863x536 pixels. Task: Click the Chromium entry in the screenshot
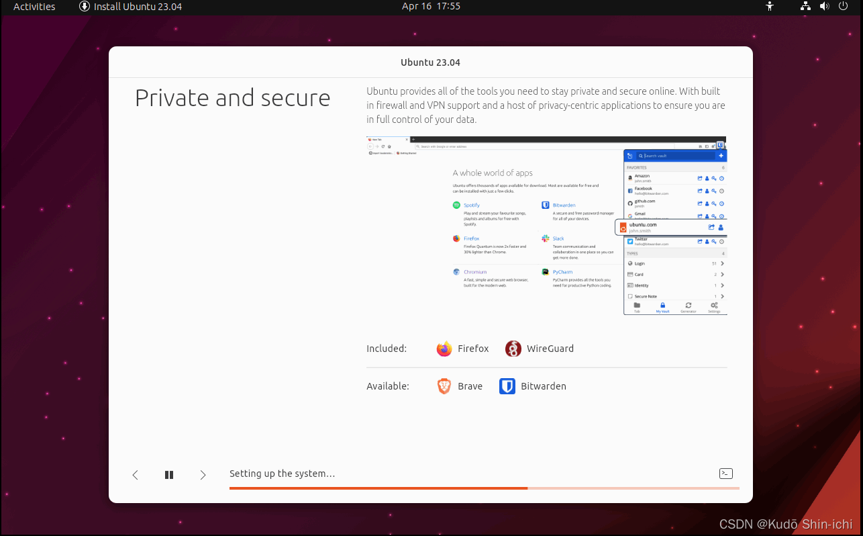(491, 278)
